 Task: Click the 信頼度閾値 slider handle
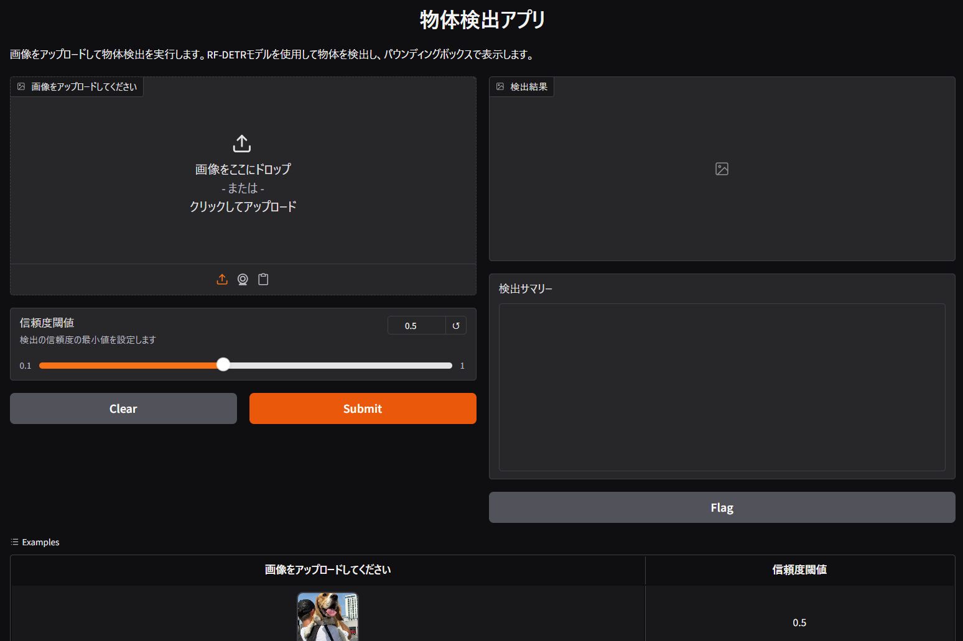(x=223, y=365)
